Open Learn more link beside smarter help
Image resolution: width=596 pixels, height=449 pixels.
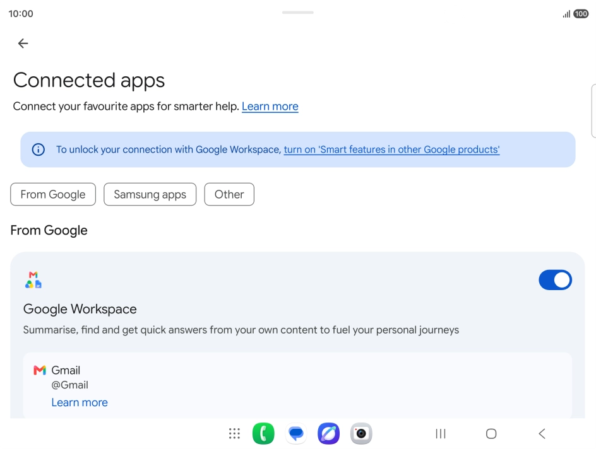click(270, 107)
